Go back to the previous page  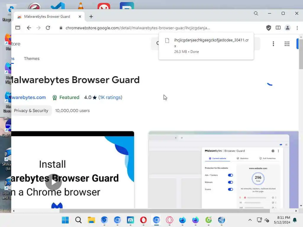pos(29,28)
